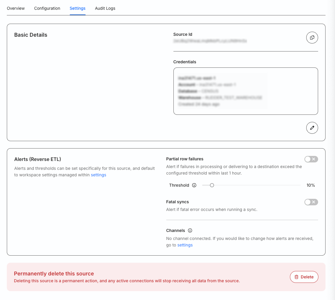Enable the Fatal syncs alert toggle
The width and height of the screenshot is (335, 300).
click(x=311, y=202)
